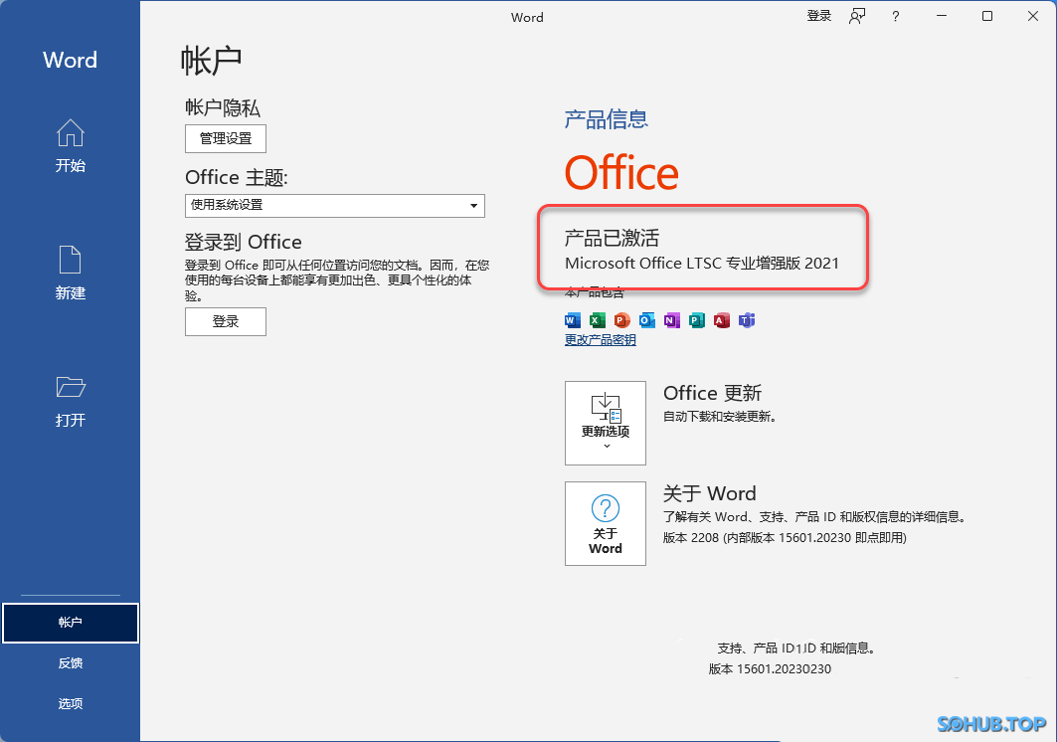Click the PowerPoint app icon under product info
This screenshot has width=1057, height=742.
click(622, 320)
